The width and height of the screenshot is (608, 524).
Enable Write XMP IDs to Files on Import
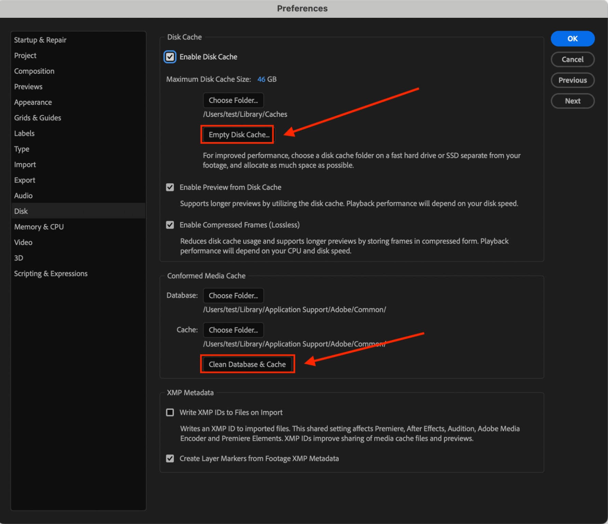170,412
